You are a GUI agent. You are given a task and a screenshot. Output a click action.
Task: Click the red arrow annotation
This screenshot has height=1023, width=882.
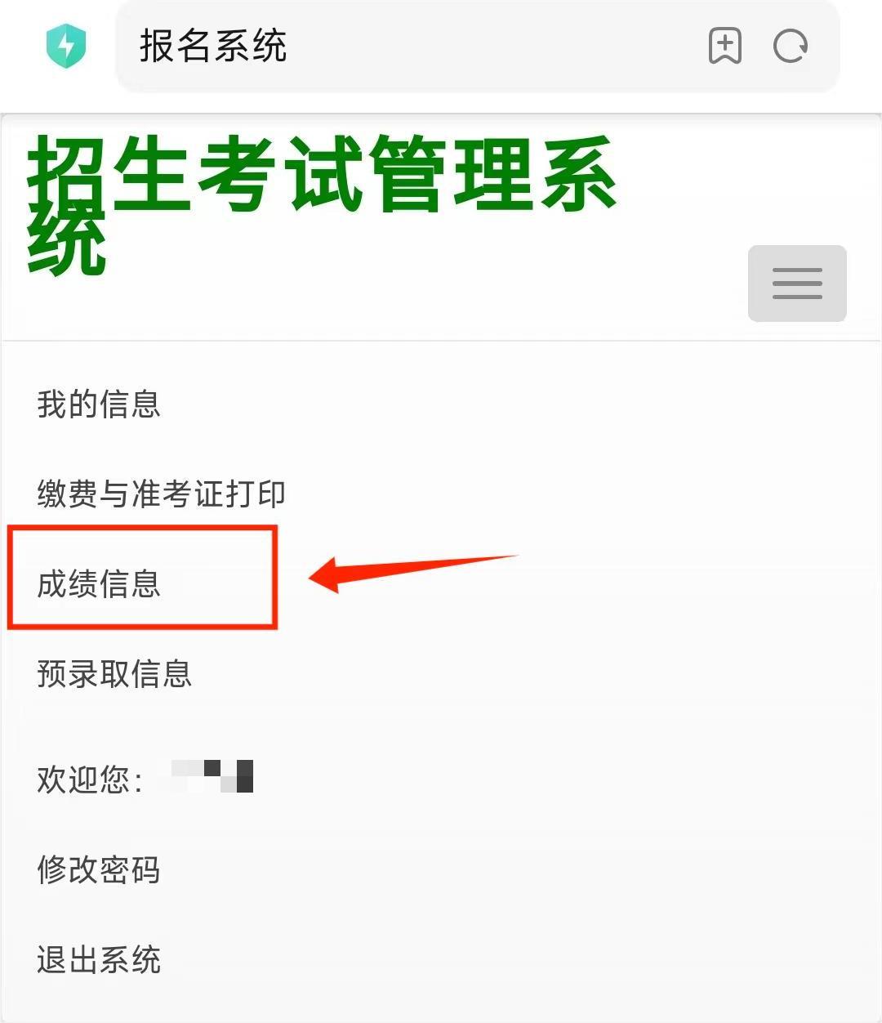click(412, 573)
